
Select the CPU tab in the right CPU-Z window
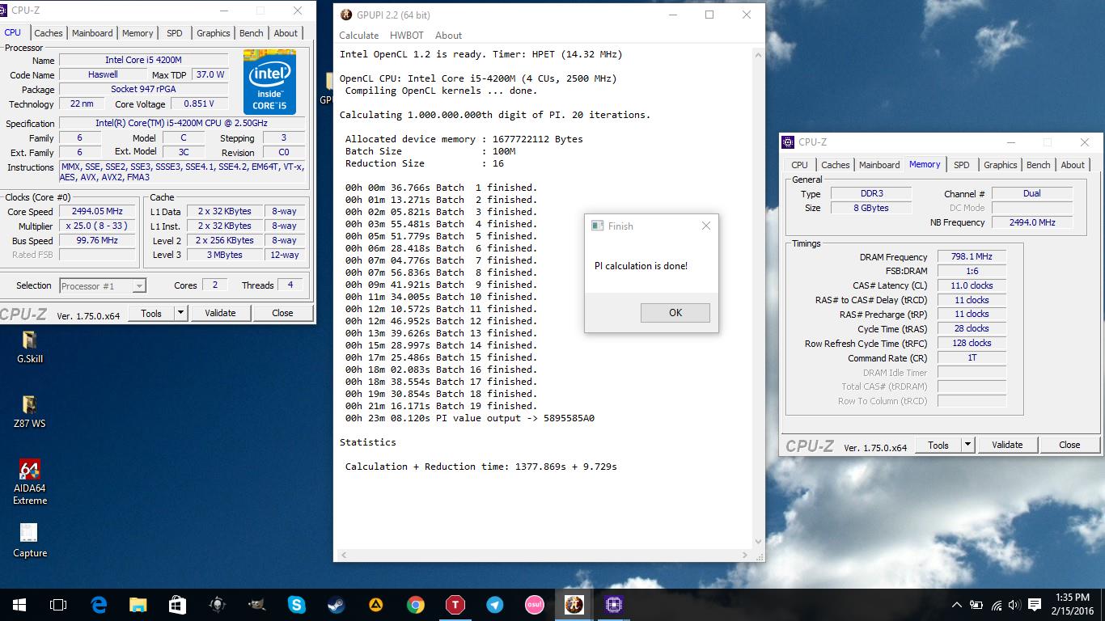tap(799, 165)
